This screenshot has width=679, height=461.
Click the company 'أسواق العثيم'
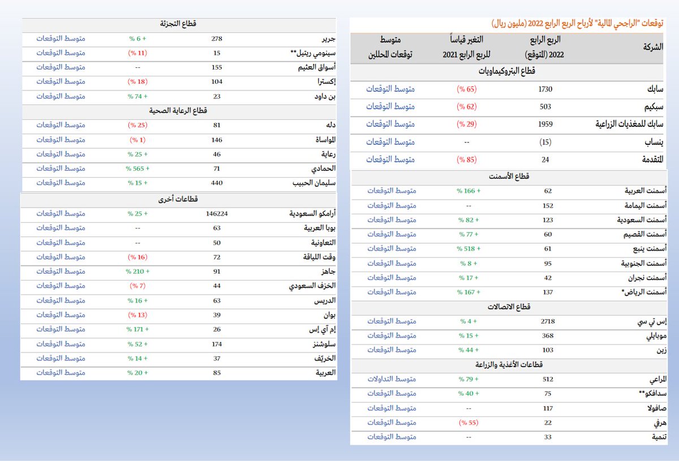tap(316, 67)
